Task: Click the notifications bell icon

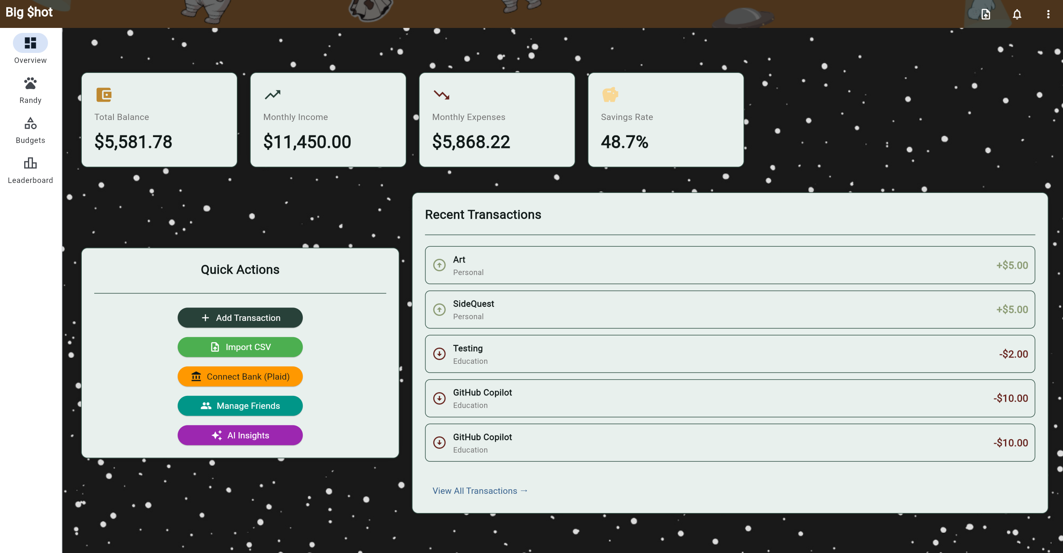Action: 1017,14
